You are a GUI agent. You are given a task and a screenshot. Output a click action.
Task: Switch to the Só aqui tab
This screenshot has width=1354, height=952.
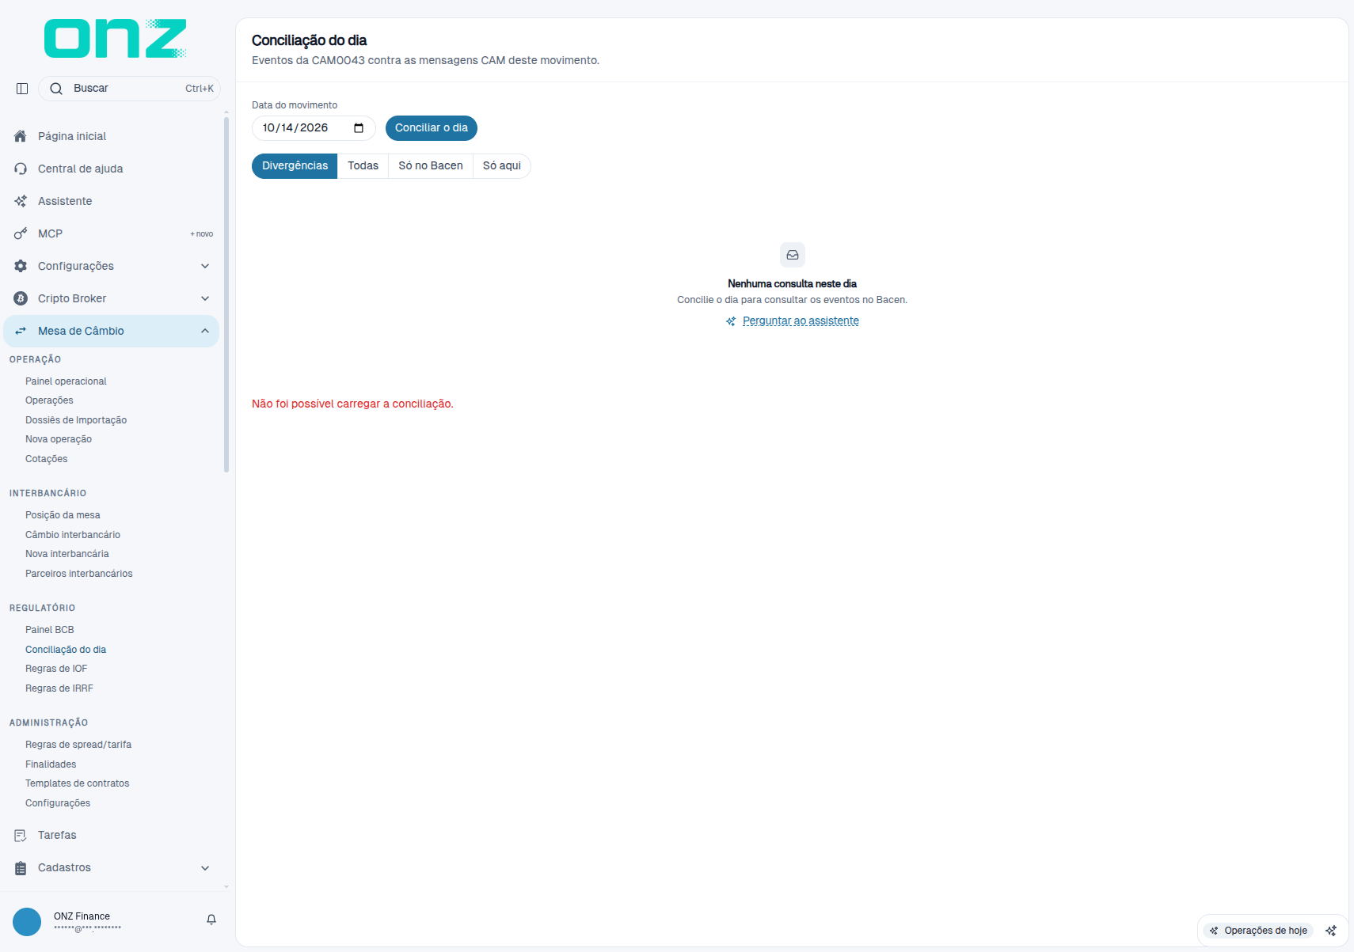pyautogui.click(x=502, y=166)
